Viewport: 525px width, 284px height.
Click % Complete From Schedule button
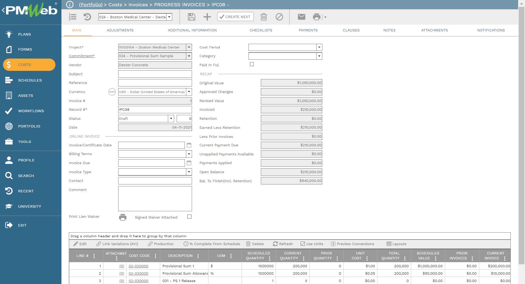pos(211,244)
